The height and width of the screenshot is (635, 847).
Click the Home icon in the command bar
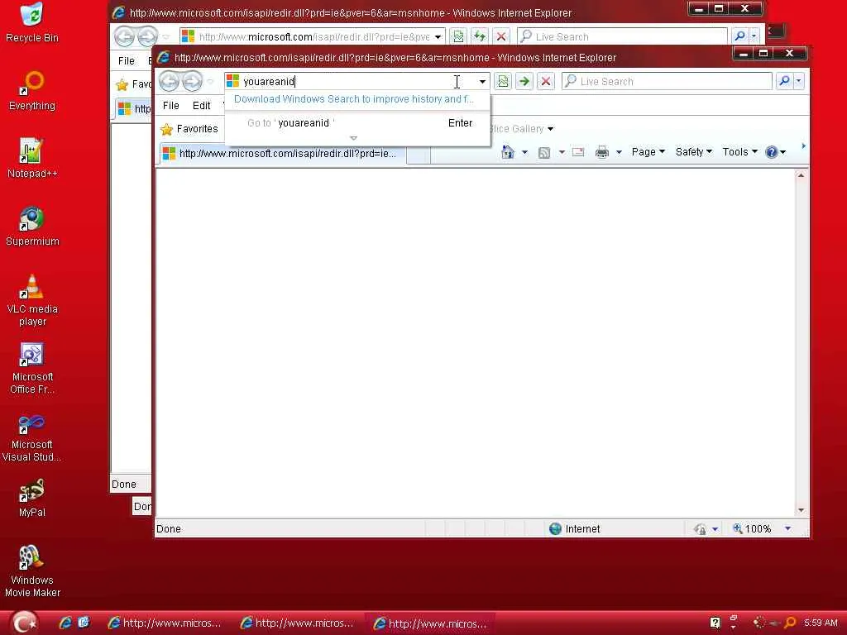click(509, 152)
